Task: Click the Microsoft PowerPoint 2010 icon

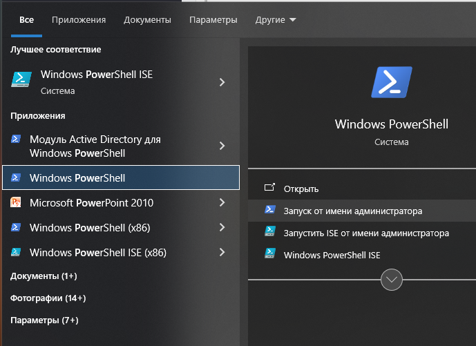Action: click(x=16, y=202)
